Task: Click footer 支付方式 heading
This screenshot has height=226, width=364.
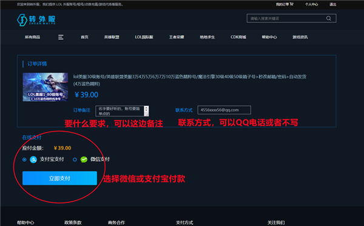Action: 184,222
